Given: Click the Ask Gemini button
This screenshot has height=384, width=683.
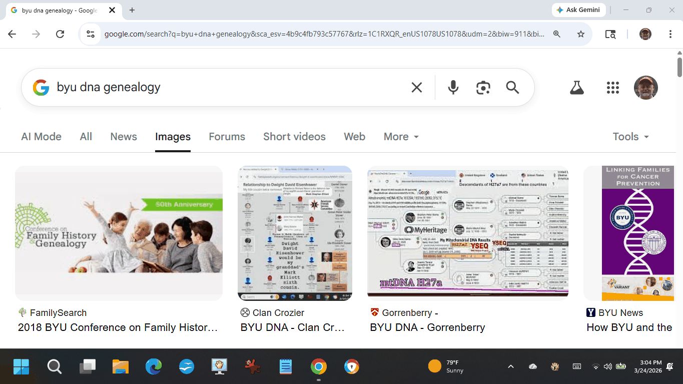Looking at the screenshot, I should coord(579,10).
